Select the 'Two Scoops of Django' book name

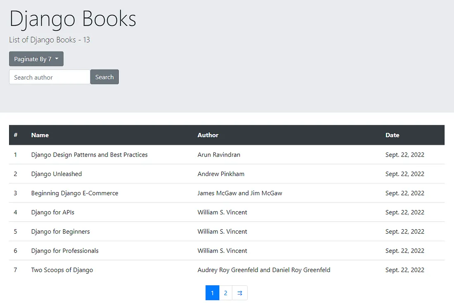(62, 270)
